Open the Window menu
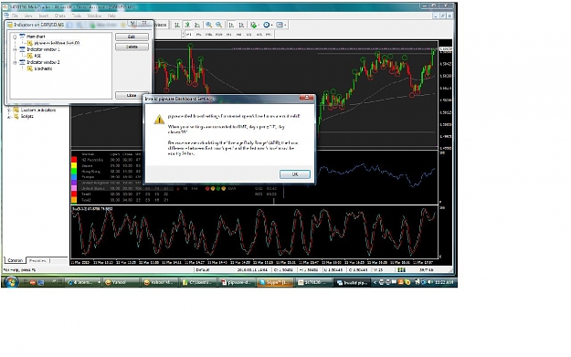Screen dimensions: 571x357 pos(94,16)
